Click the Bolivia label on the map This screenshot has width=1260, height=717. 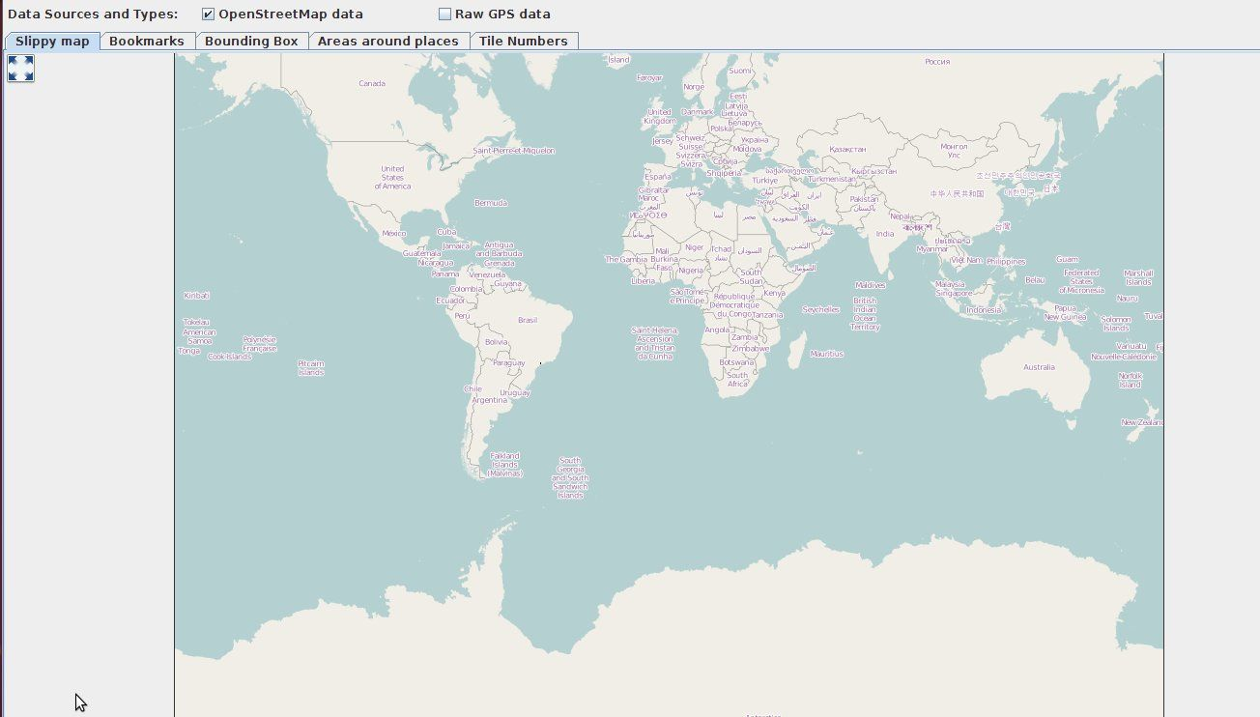point(496,341)
